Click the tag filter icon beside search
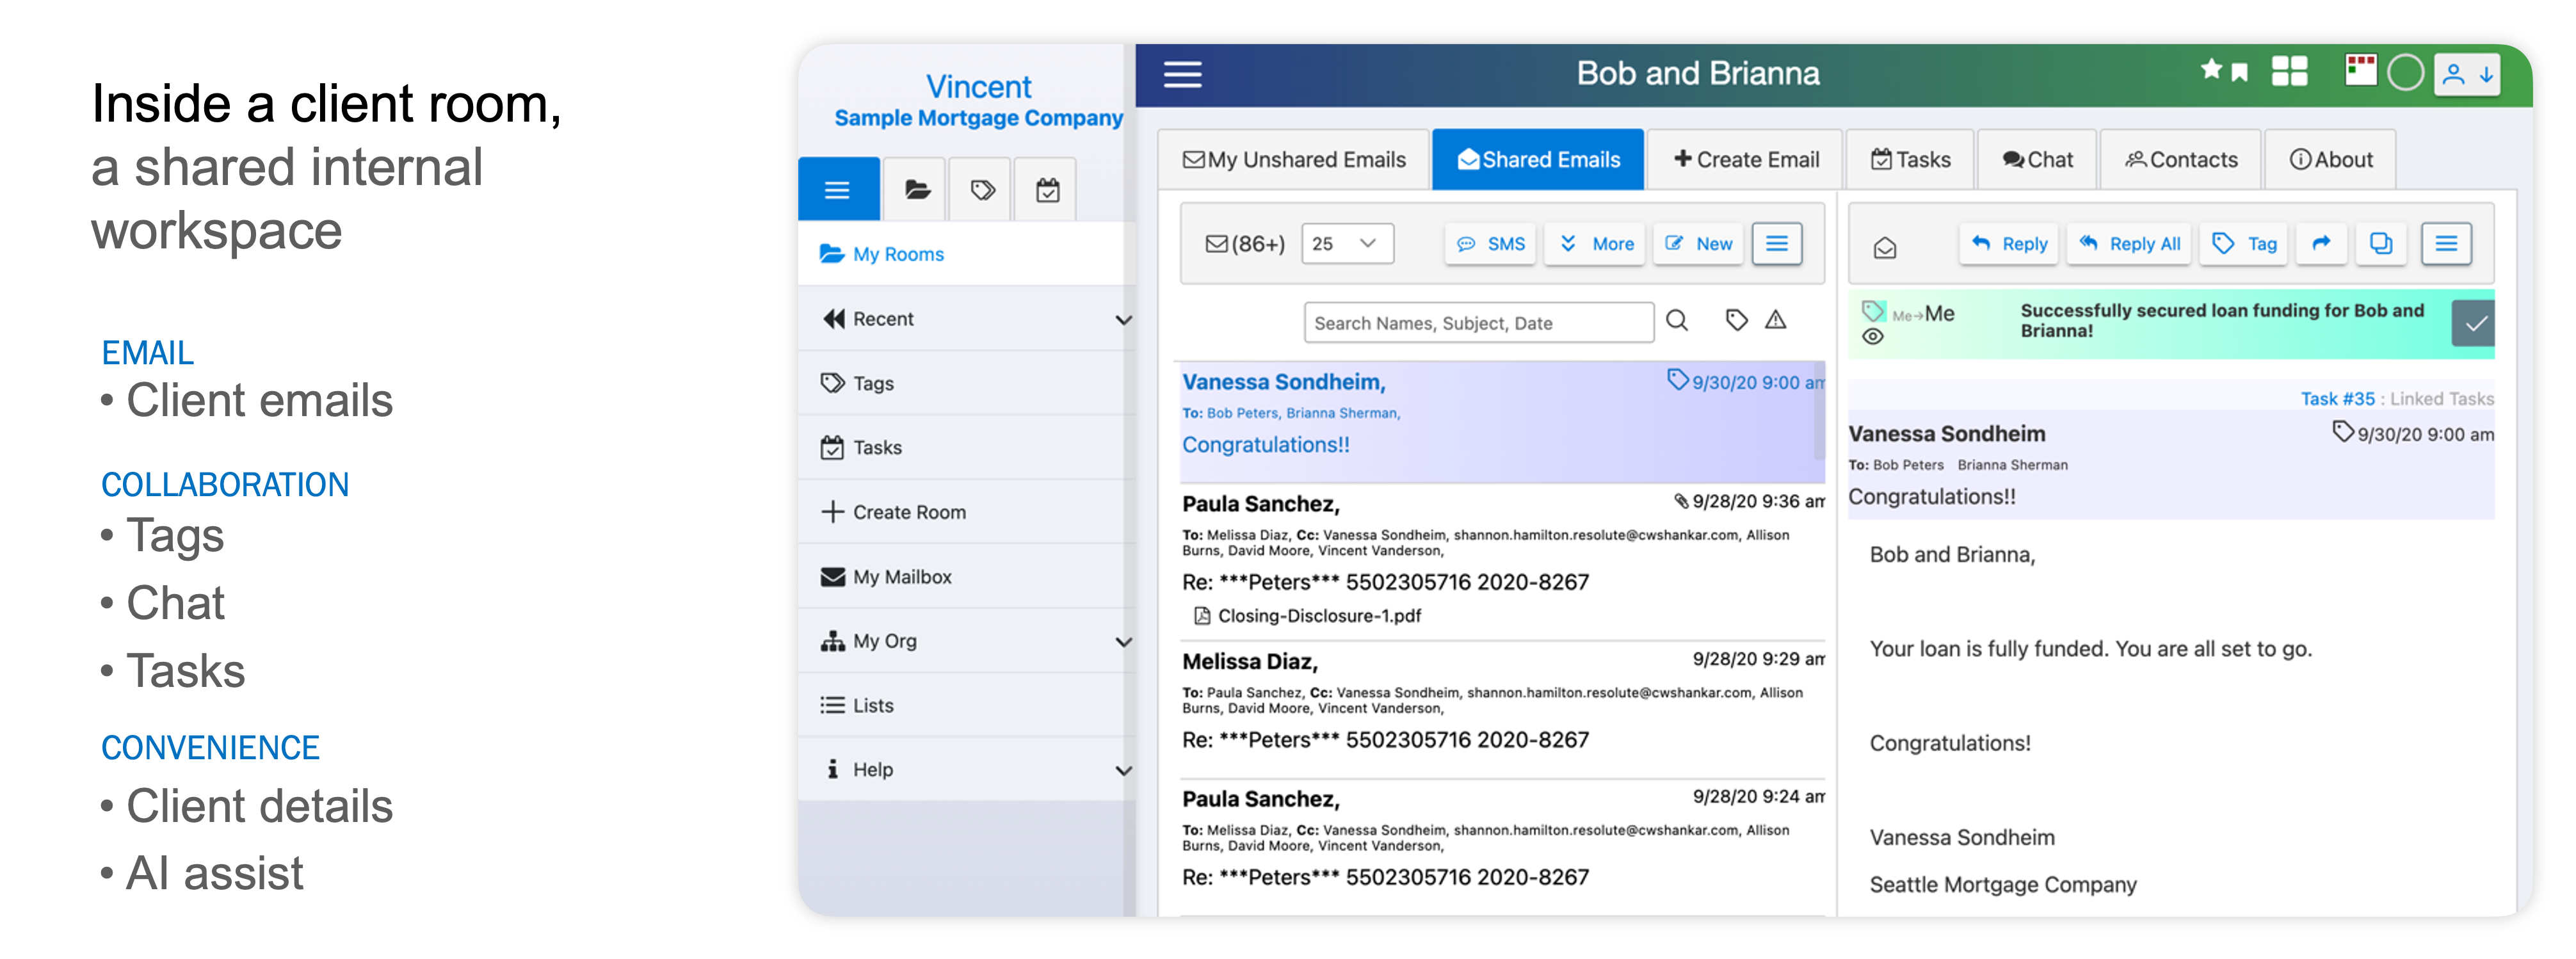The width and height of the screenshot is (2576, 959). [x=1737, y=320]
